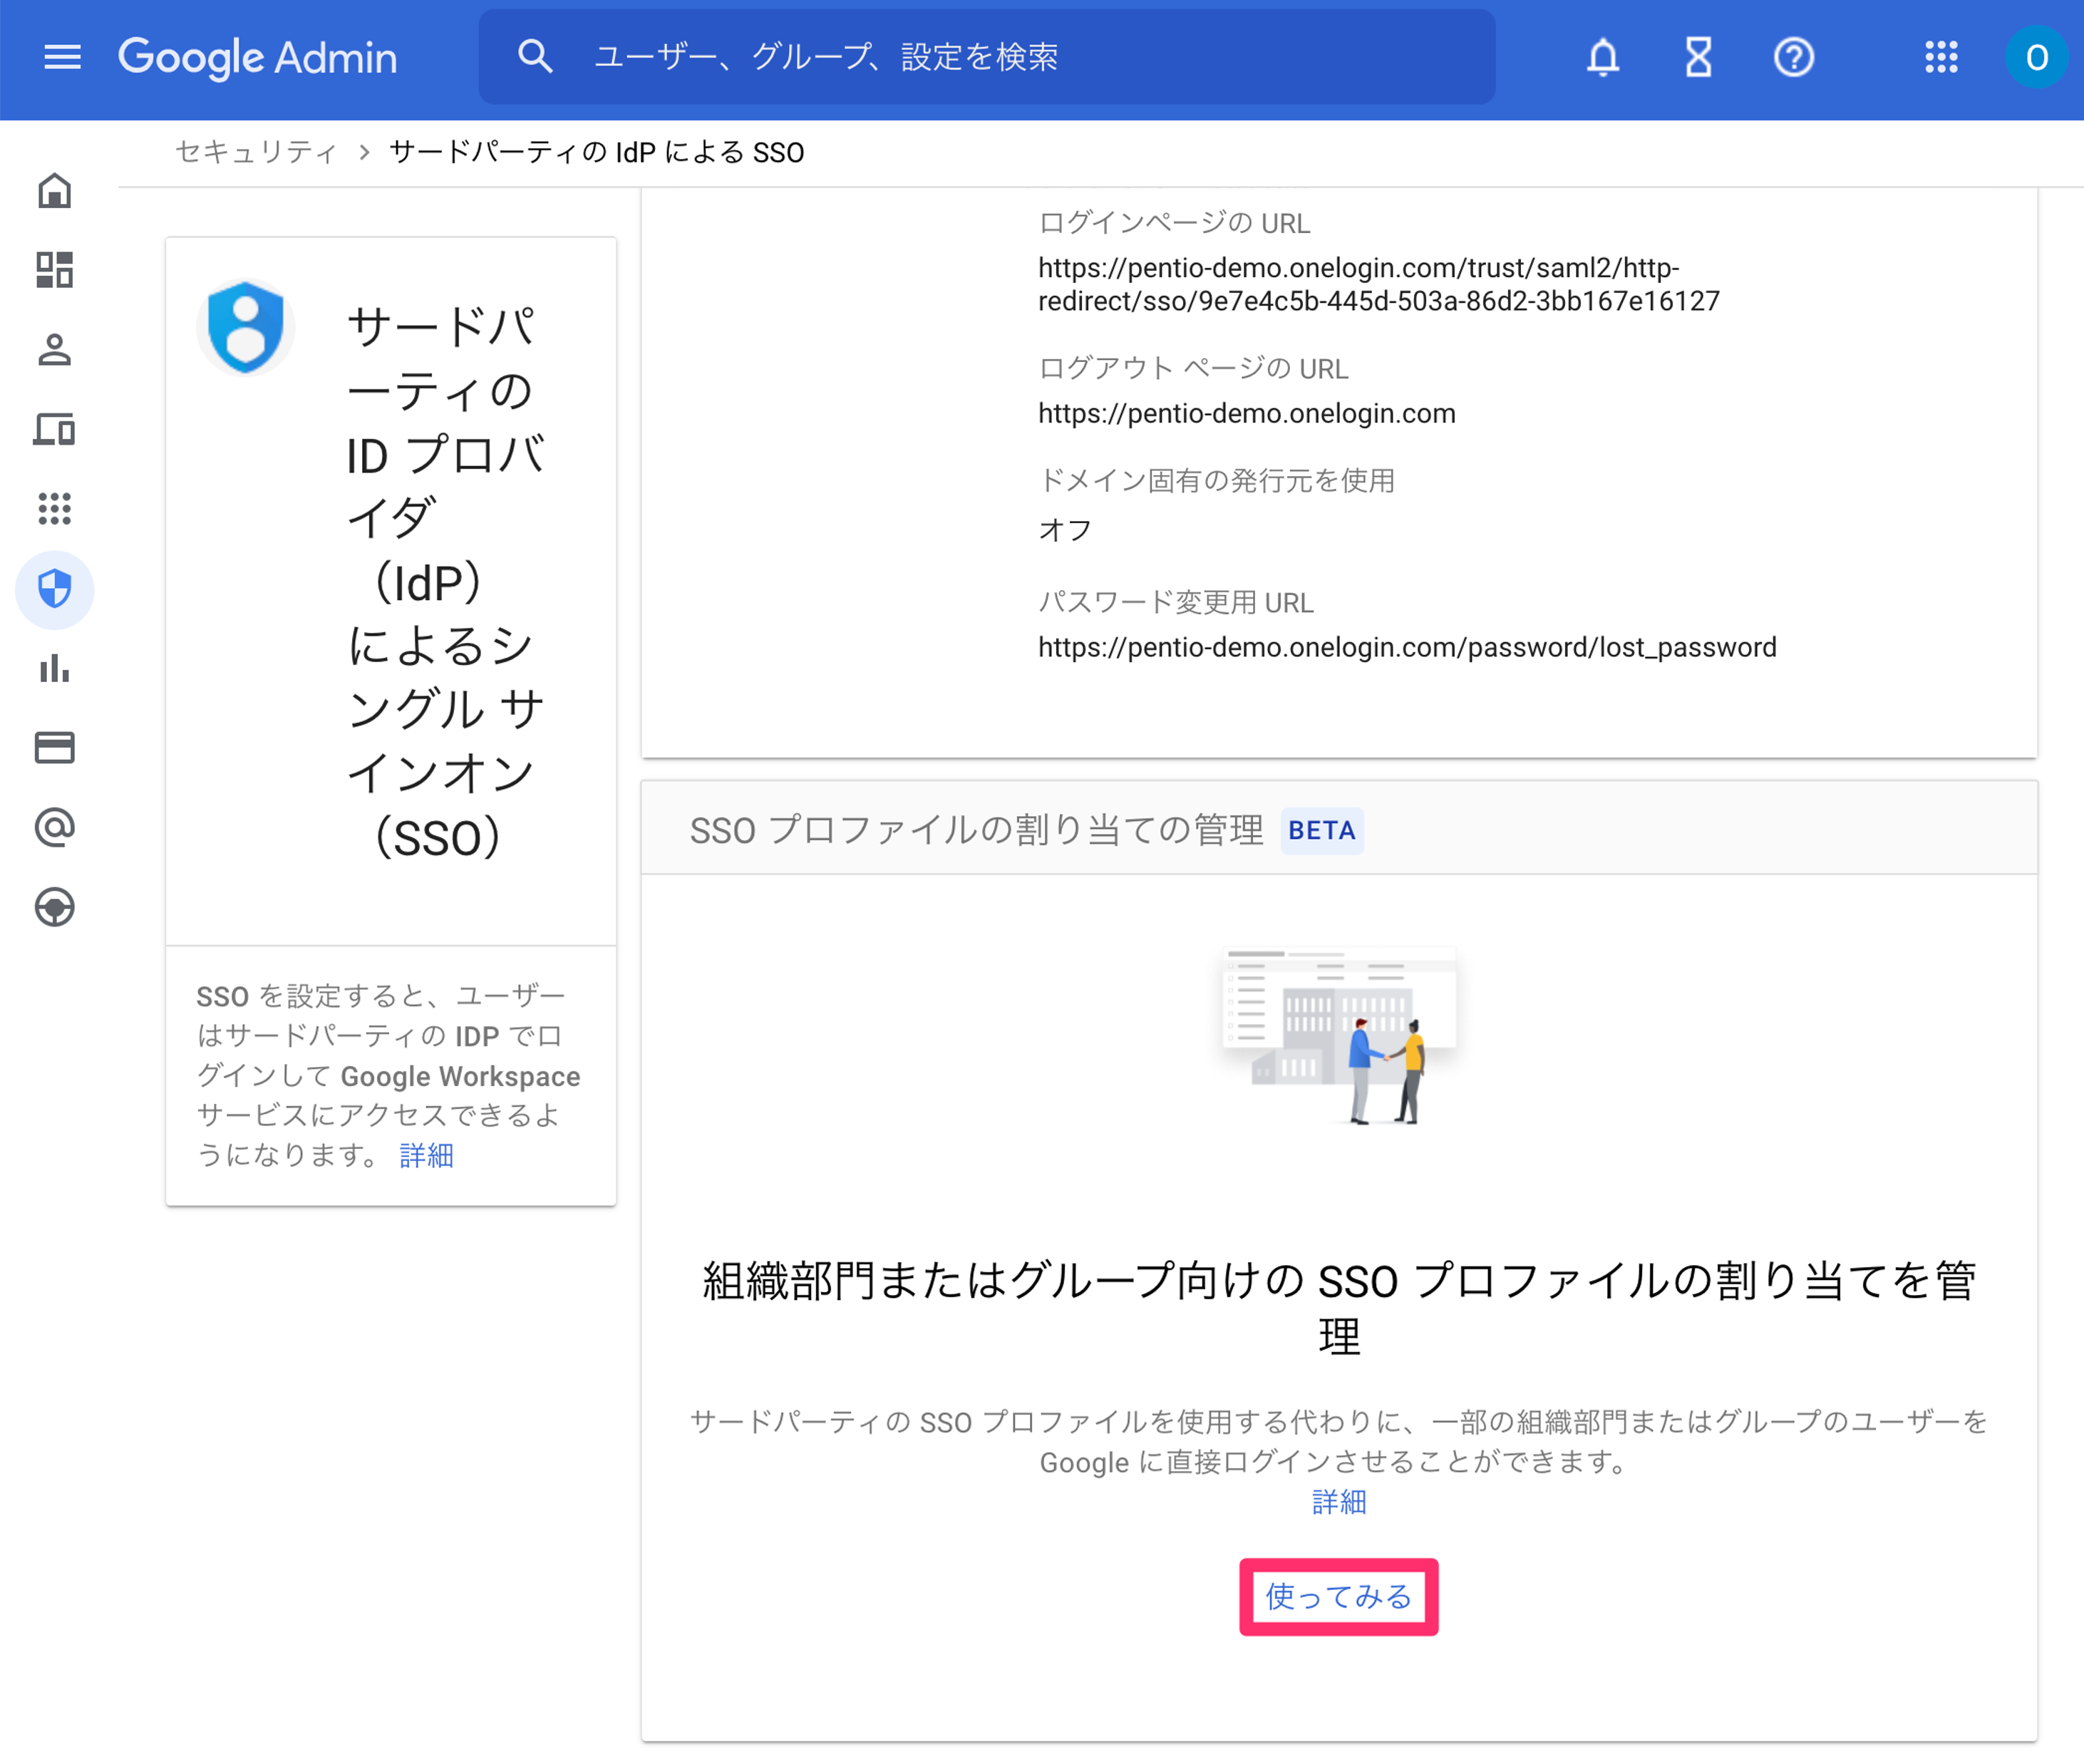This screenshot has width=2084, height=1764.
Task: Open the Account at-sign sidebar icon
Action: pos(55,827)
